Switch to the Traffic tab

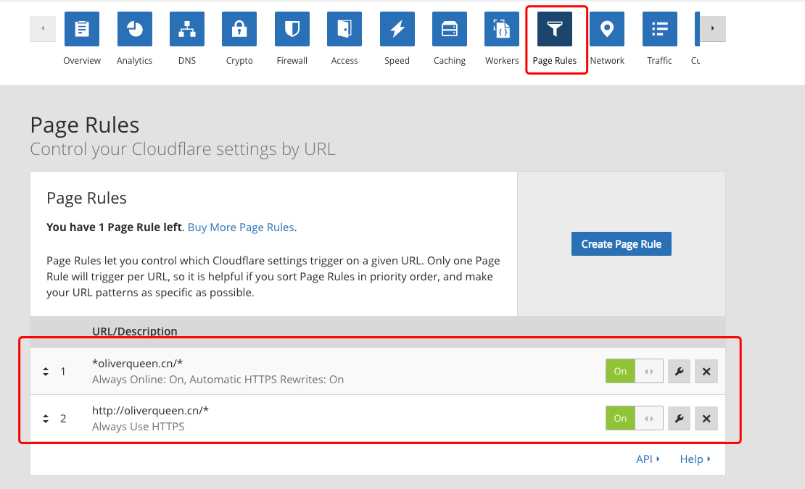tap(659, 38)
